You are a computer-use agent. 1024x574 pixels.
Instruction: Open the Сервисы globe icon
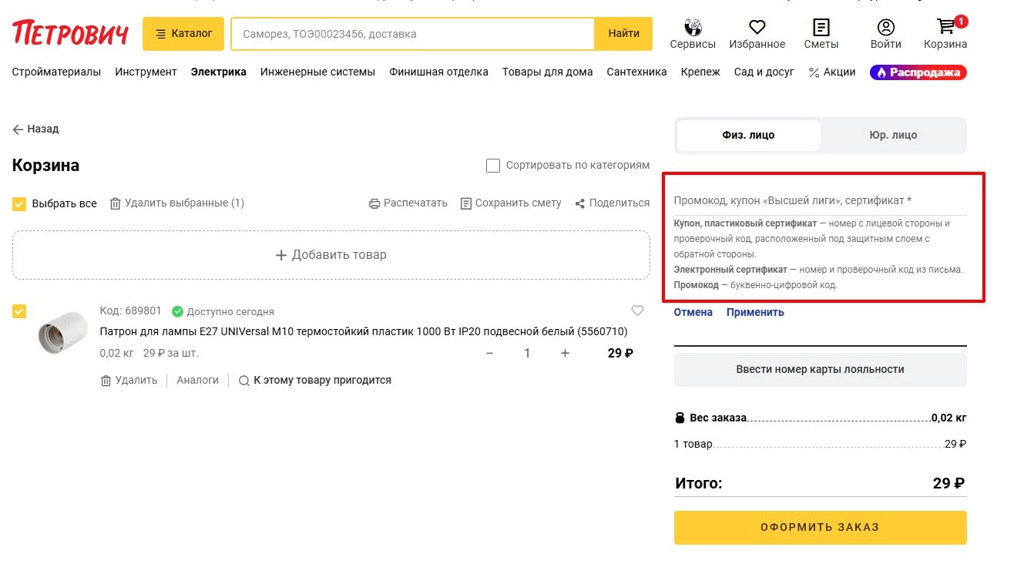pos(692,29)
